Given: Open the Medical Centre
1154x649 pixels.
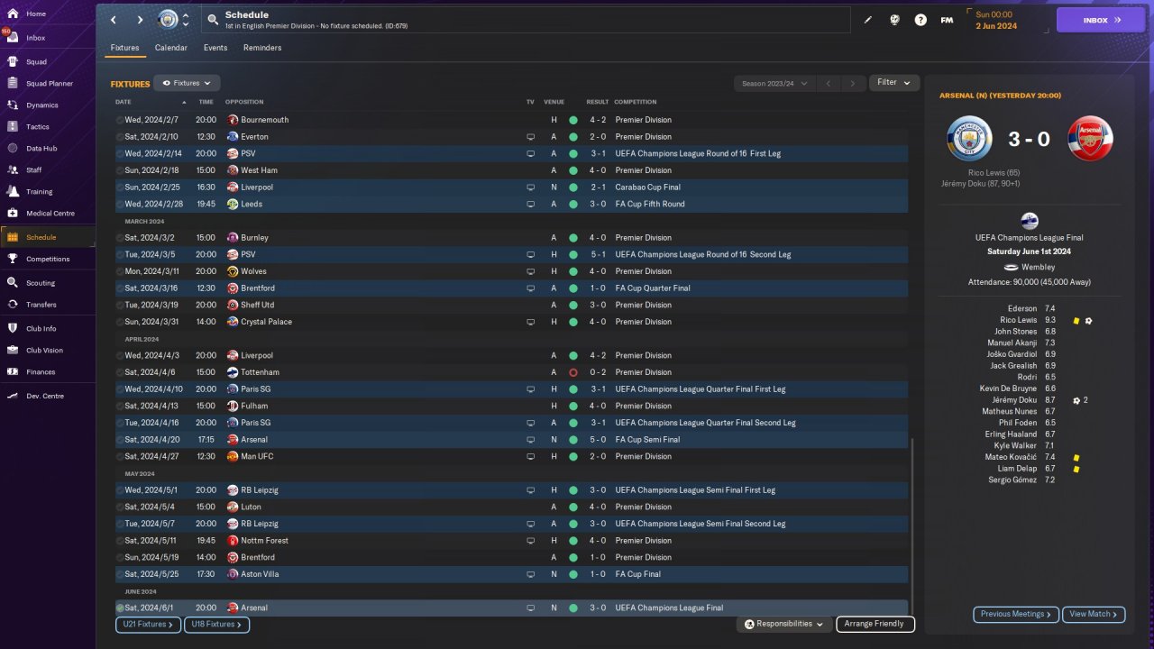Looking at the screenshot, I should [48, 214].
